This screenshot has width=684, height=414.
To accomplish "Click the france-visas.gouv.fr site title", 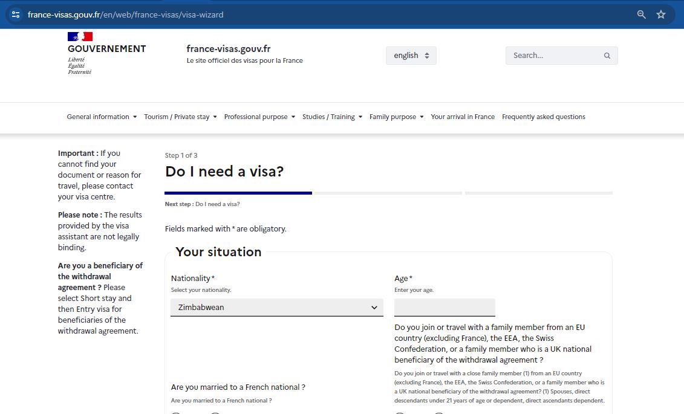I will [x=228, y=49].
